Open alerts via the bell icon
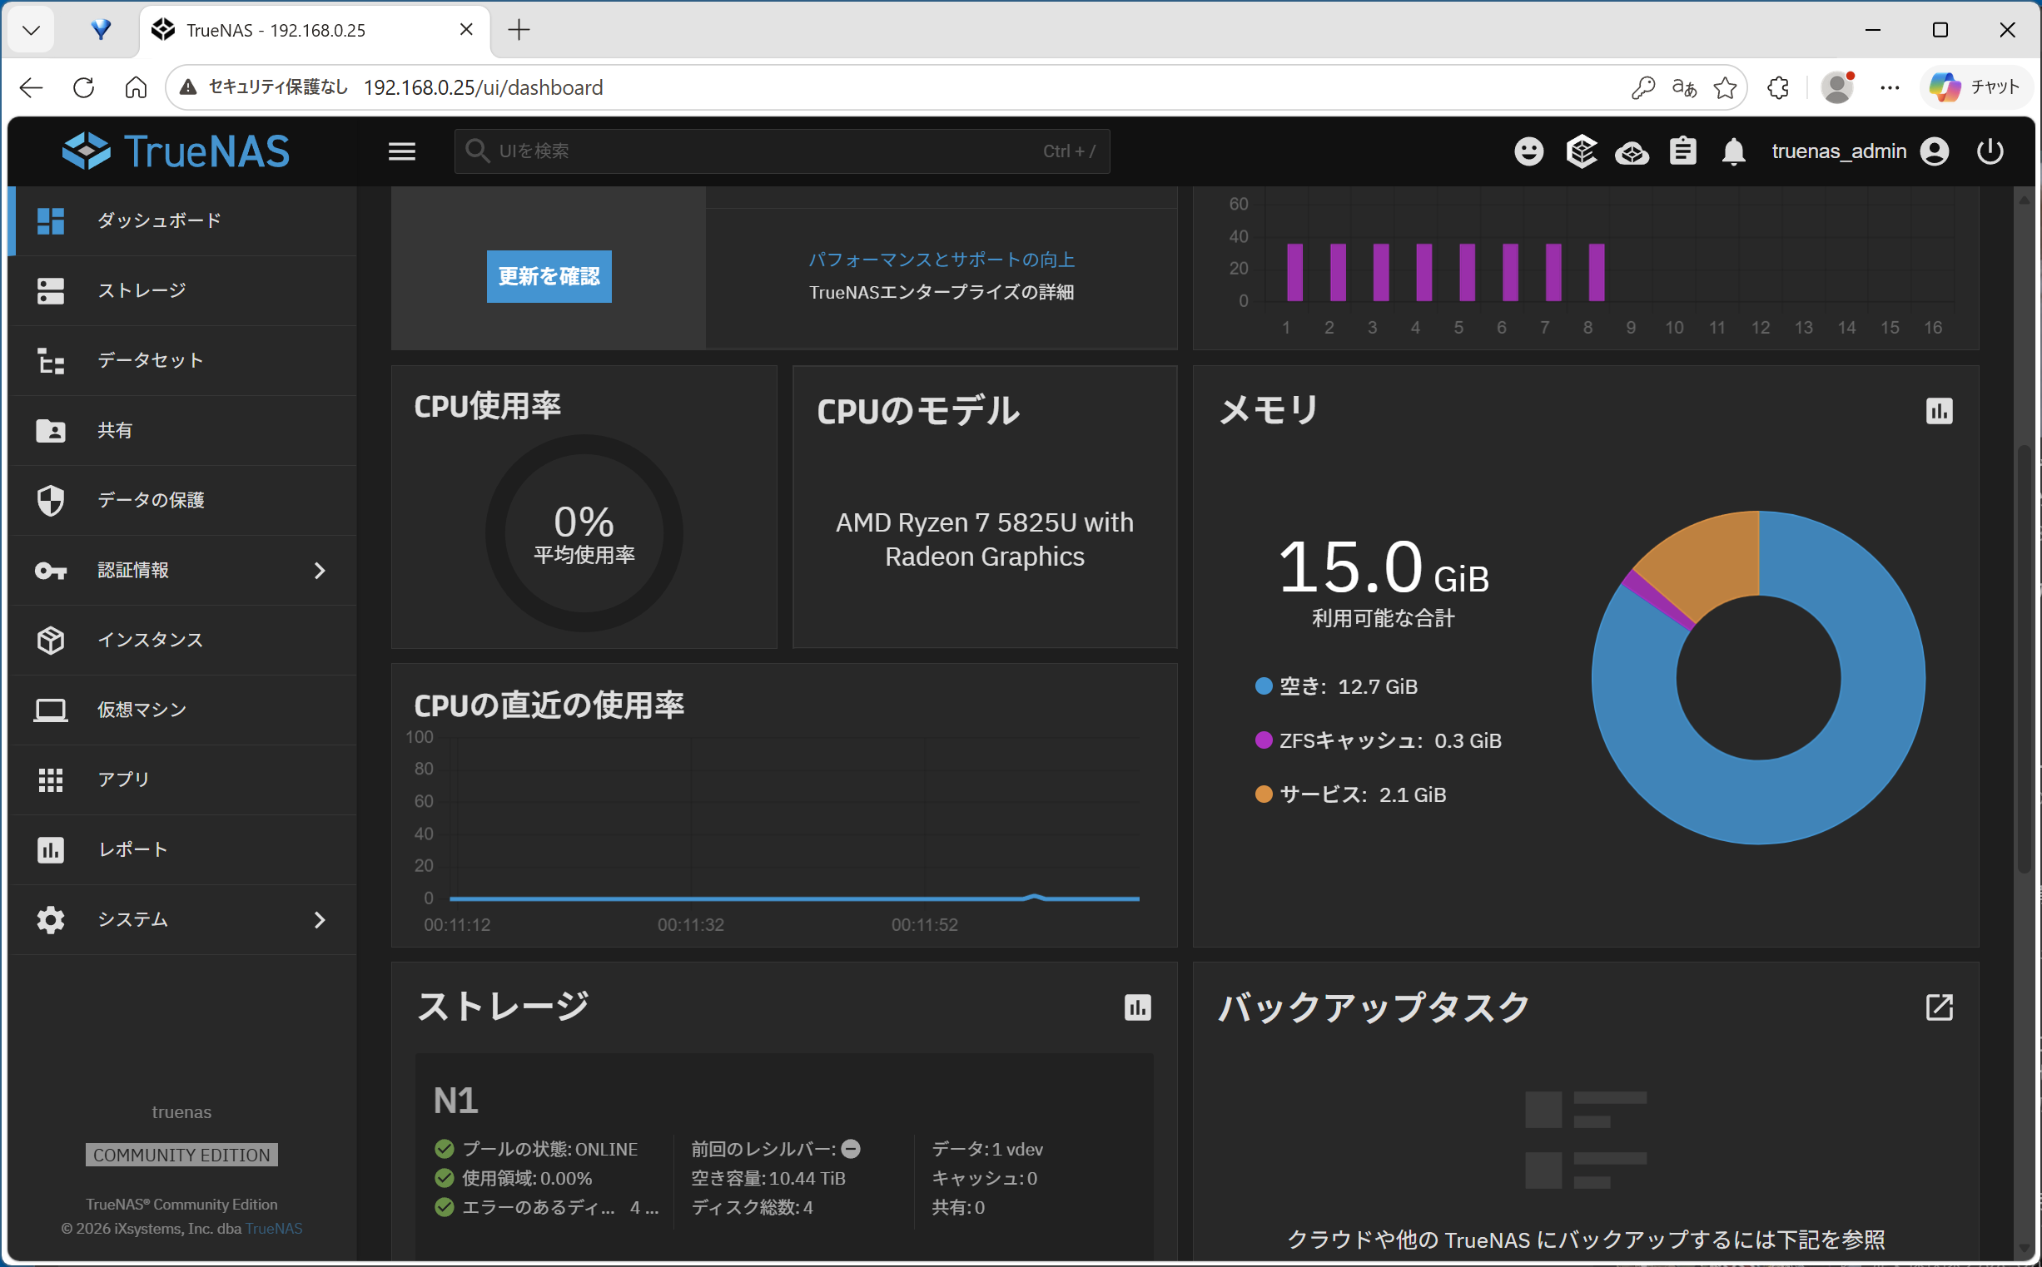 click(x=1733, y=151)
